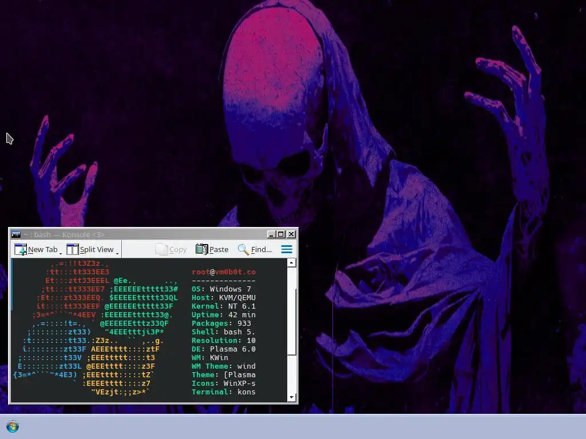Image resolution: width=586 pixels, height=439 pixels.
Task: Click the Konsole window icon in title bar
Action: tap(15, 234)
